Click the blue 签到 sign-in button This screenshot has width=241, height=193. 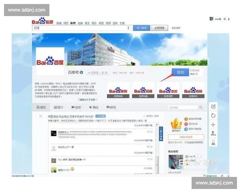tap(180, 72)
